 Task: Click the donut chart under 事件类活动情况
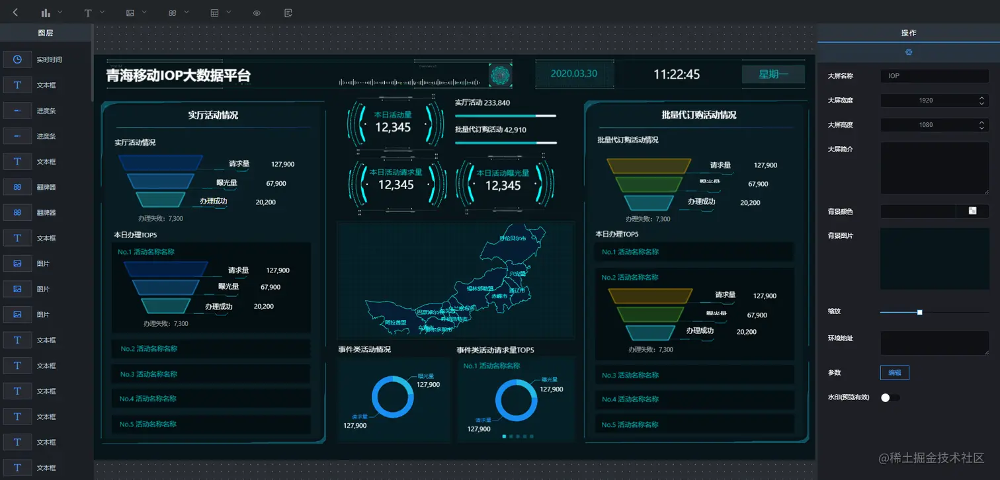[x=393, y=397]
